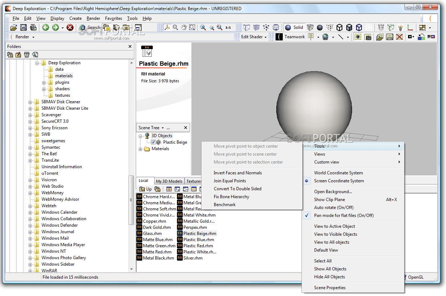
Task: Click the Folders panel vertical scrollbar thumb
Action: (131, 201)
